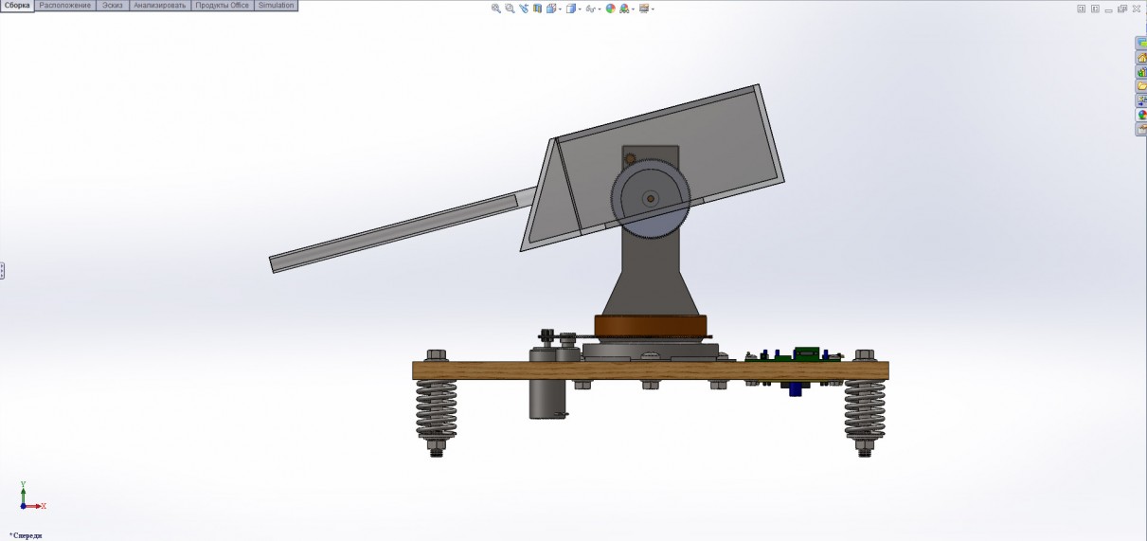
Task: Click the left panel expand handle
Action: point(3,271)
